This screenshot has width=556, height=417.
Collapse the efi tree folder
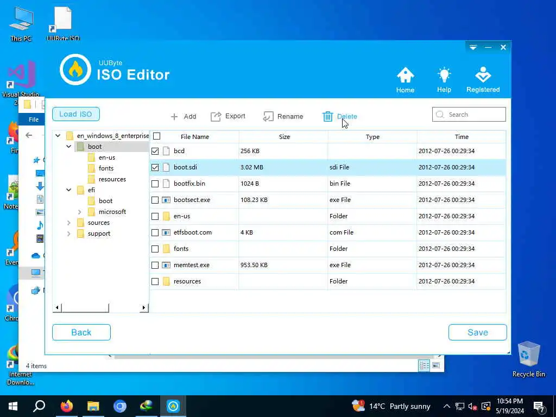69,190
